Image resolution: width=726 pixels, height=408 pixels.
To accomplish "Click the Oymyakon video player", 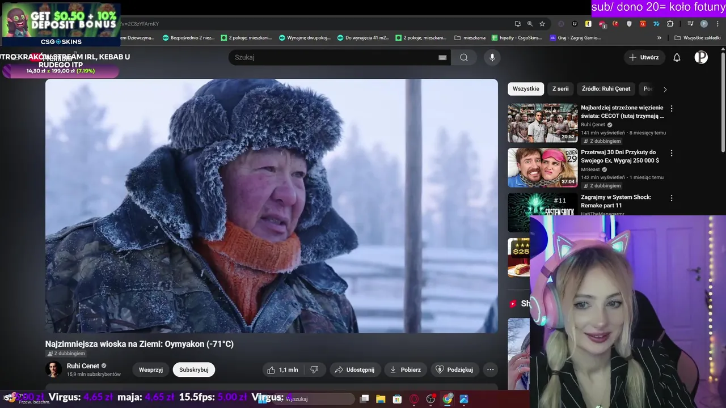I will point(272,206).
